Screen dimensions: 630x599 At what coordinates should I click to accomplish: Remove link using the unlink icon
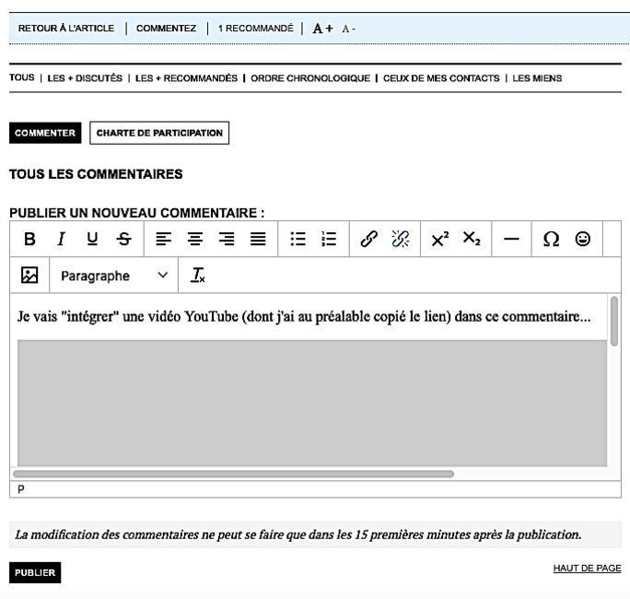pos(400,239)
